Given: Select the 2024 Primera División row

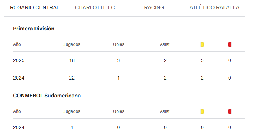Looking at the screenshot, I should [129, 78].
